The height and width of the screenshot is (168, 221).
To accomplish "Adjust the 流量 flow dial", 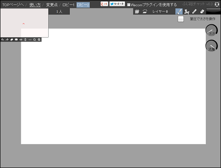I will (x=212, y=46).
